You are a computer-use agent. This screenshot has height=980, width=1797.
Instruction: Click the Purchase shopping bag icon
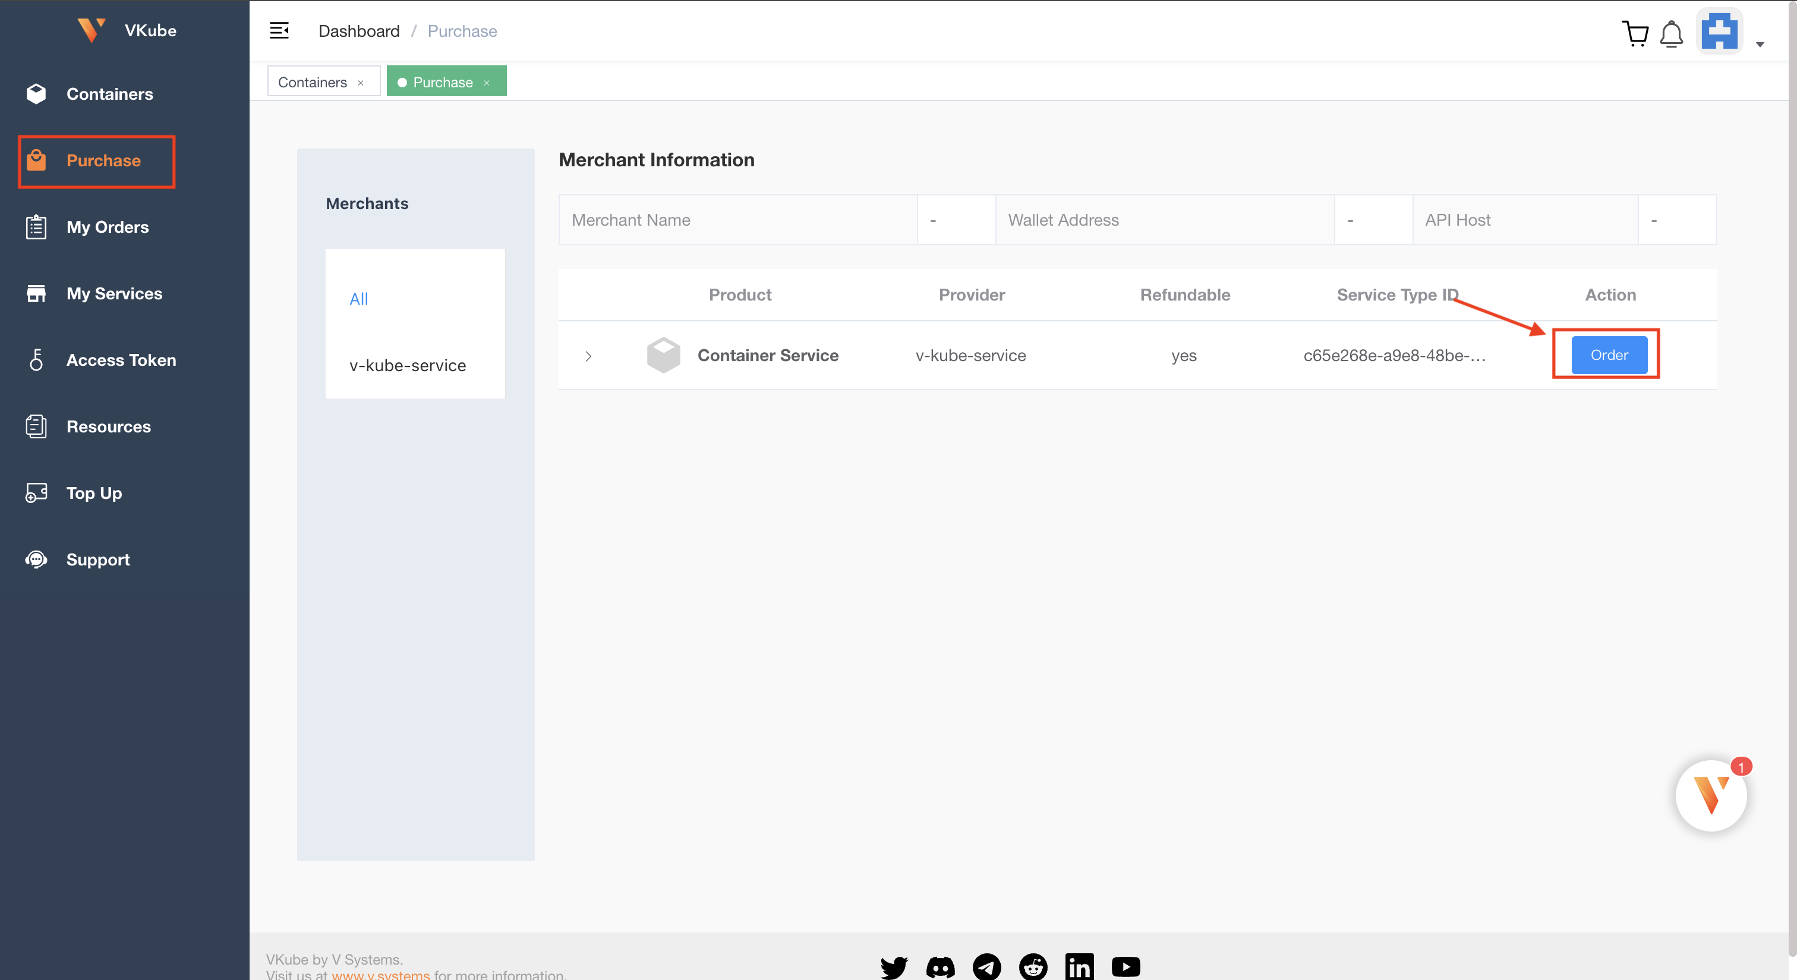36,160
